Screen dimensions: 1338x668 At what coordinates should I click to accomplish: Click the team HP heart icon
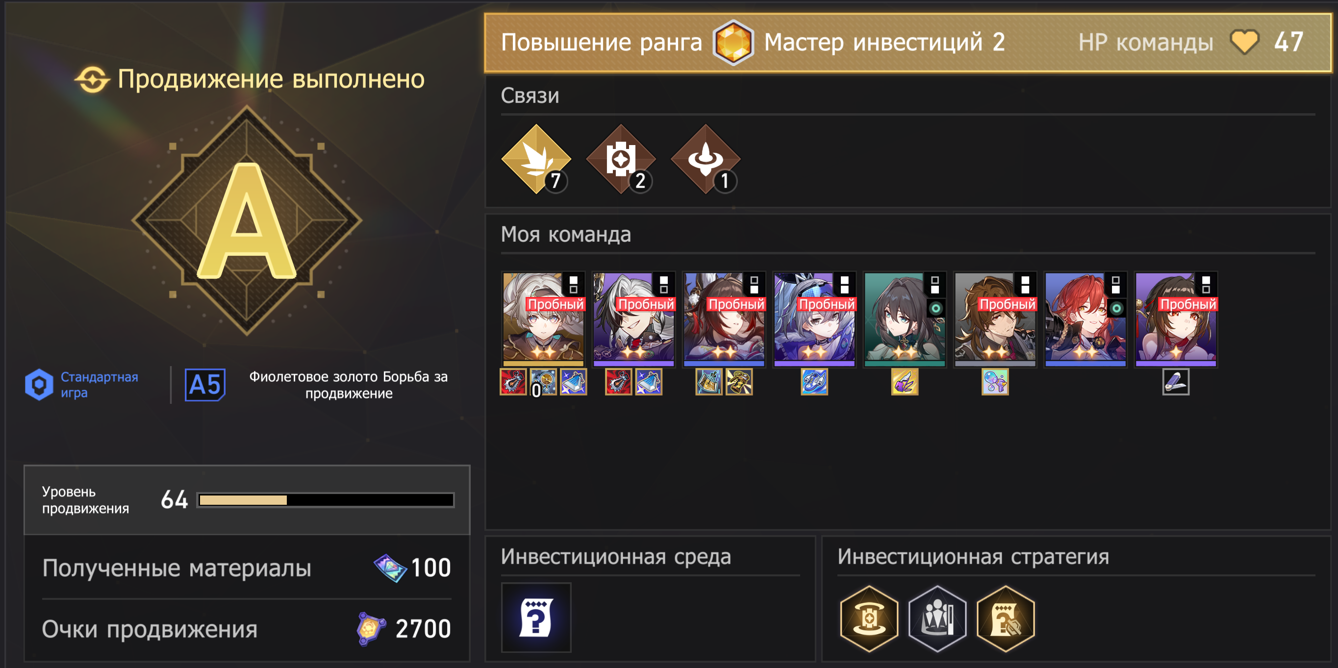(x=1244, y=42)
